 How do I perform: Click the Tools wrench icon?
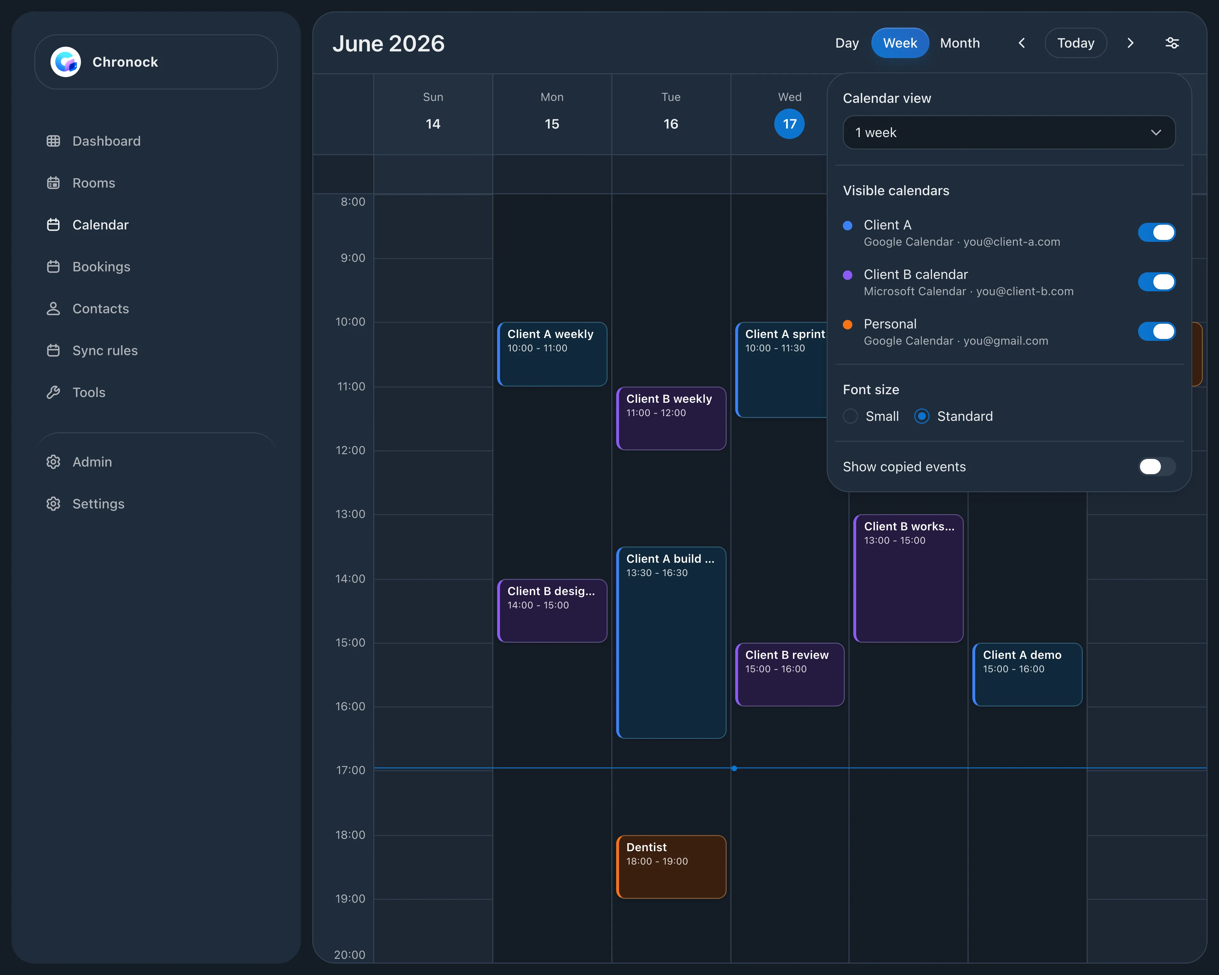(53, 392)
